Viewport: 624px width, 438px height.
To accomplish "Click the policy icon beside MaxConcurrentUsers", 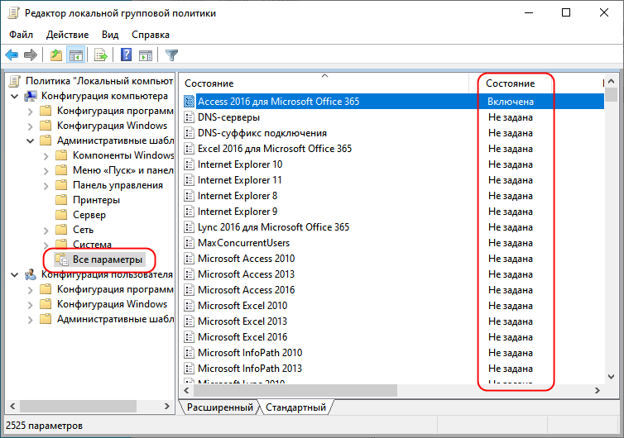I will [189, 243].
